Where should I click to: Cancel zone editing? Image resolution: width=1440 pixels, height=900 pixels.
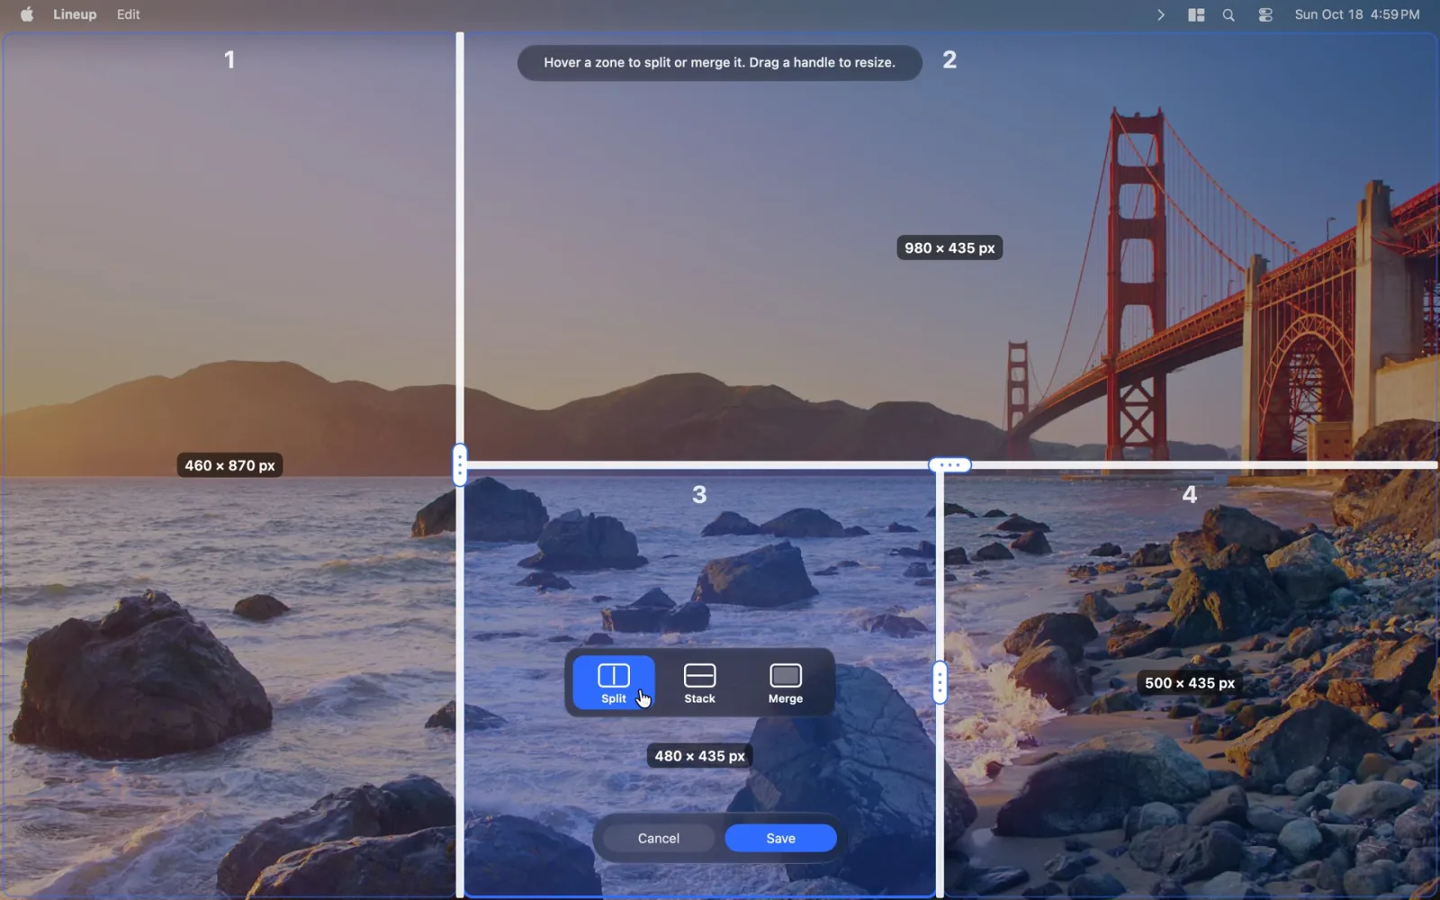[x=659, y=838]
